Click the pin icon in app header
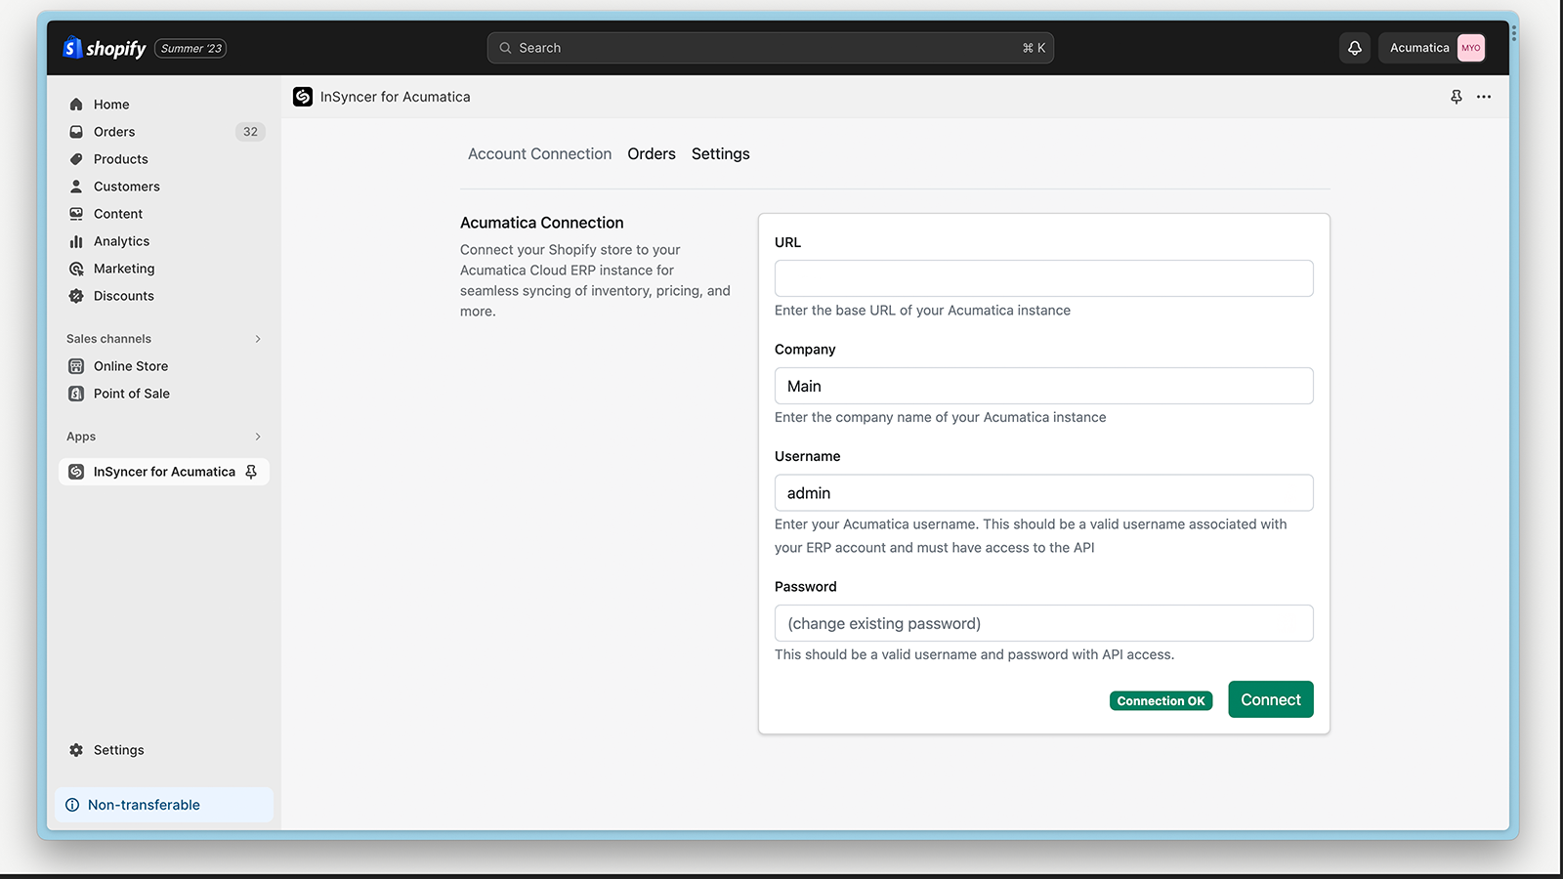The height and width of the screenshot is (879, 1563). 1457,97
